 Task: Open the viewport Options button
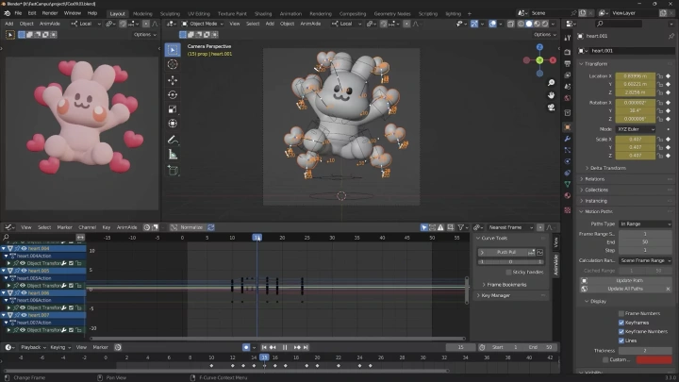pyautogui.click(x=545, y=35)
